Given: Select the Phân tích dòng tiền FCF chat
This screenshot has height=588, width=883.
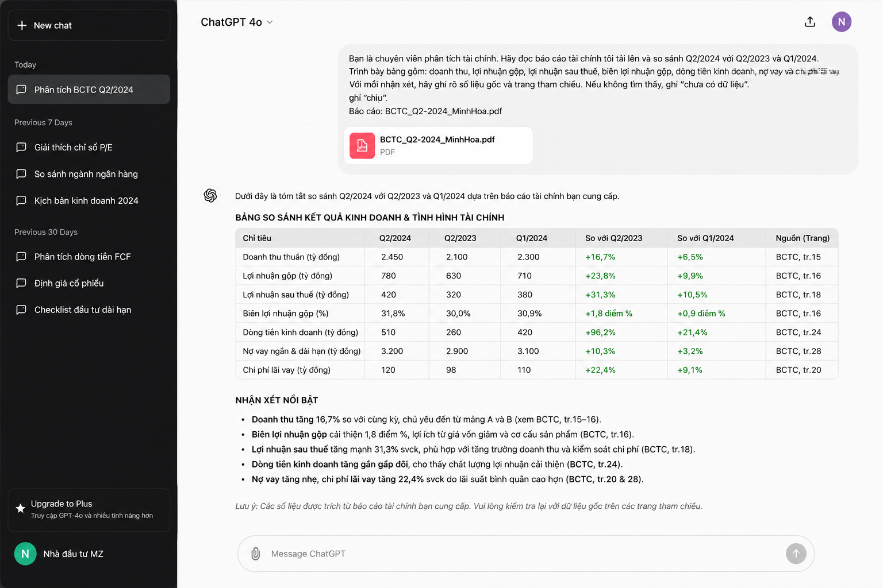Looking at the screenshot, I should point(89,257).
